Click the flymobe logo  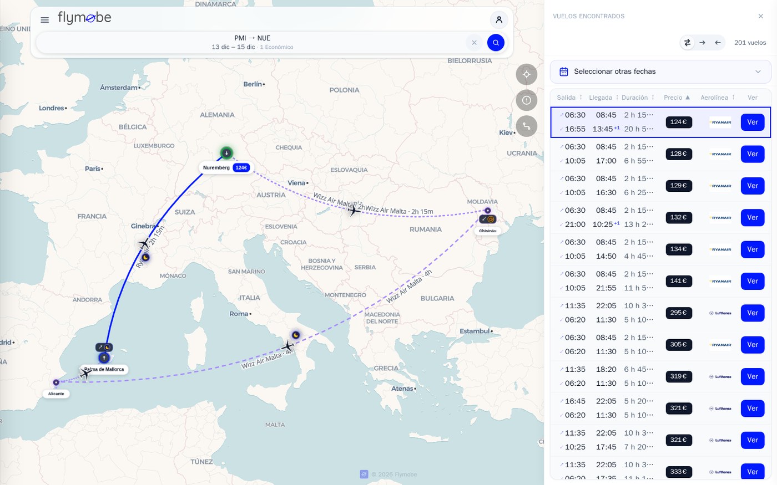(84, 18)
